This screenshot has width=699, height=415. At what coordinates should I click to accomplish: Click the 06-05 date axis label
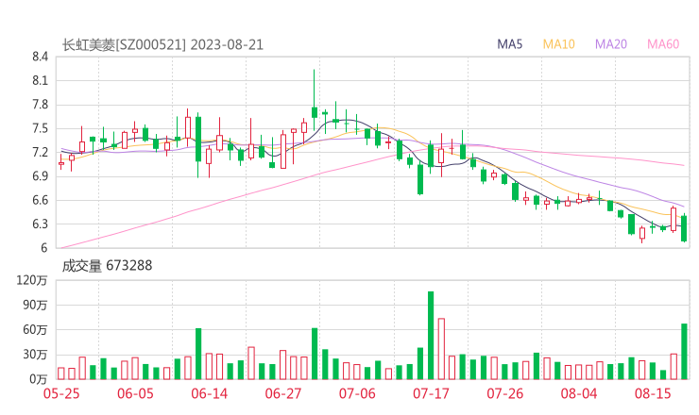click(135, 393)
